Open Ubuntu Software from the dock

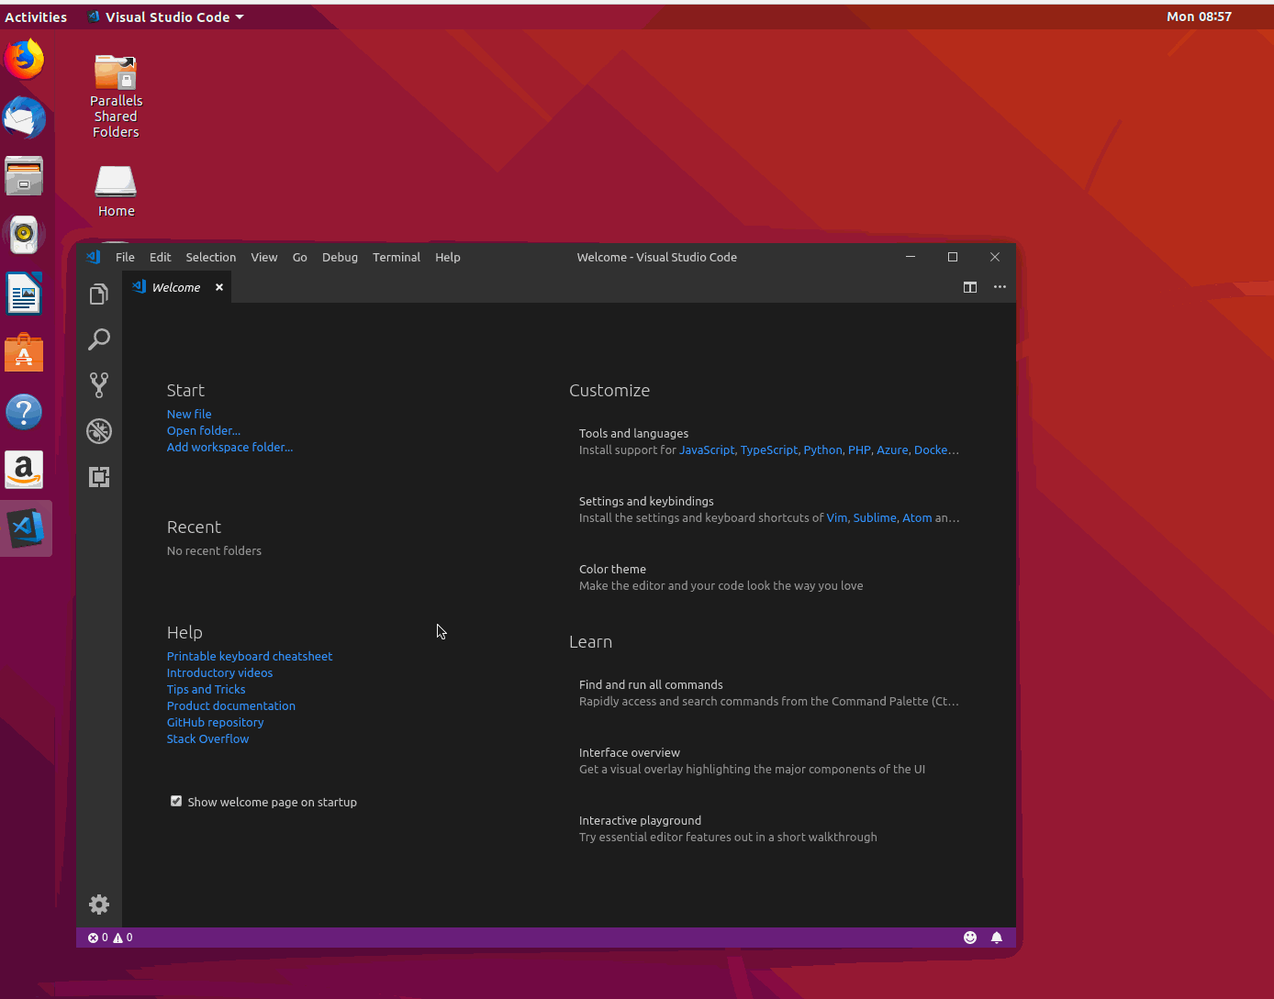point(25,352)
